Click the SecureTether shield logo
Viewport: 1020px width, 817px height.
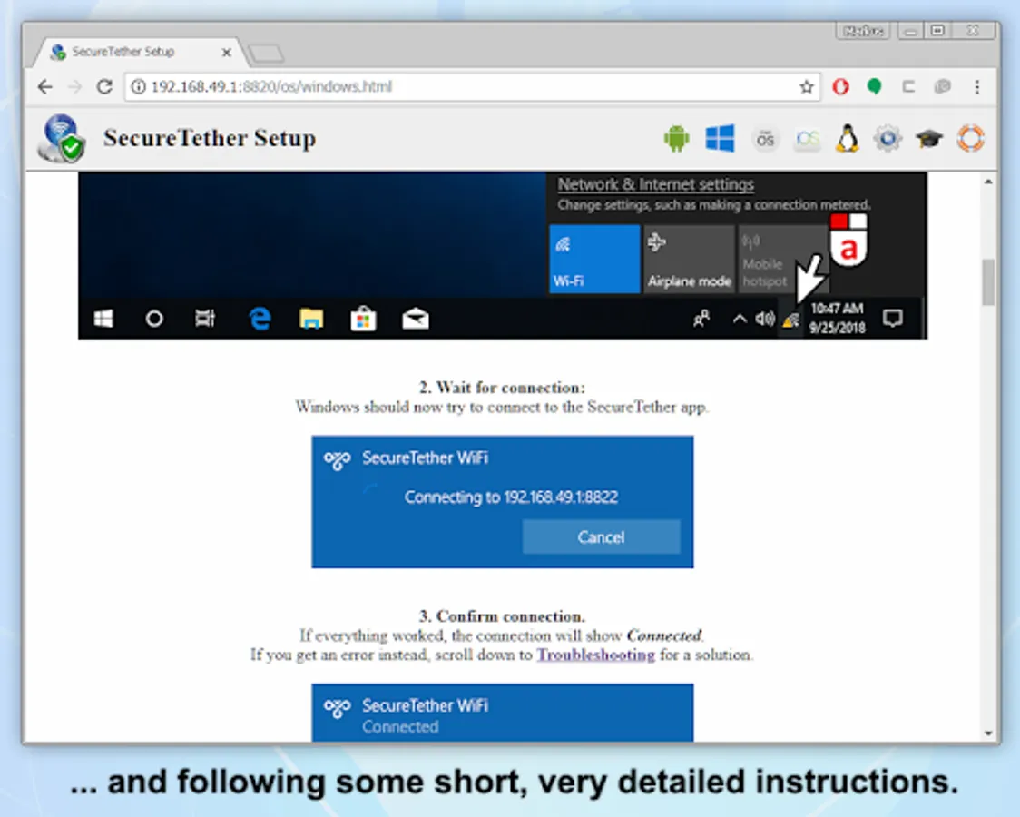click(62, 139)
